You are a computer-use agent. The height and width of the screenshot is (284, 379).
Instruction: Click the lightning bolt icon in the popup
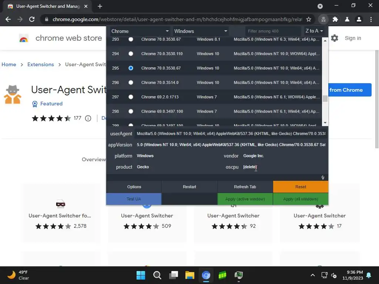[323, 177]
